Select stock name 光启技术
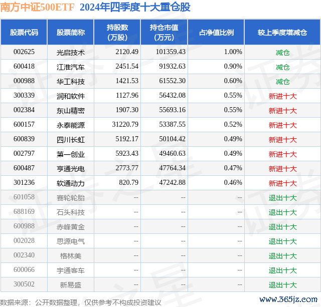Image resolution: width=321 pixels, height=307 pixels. pyautogui.click(x=71, y=53)
